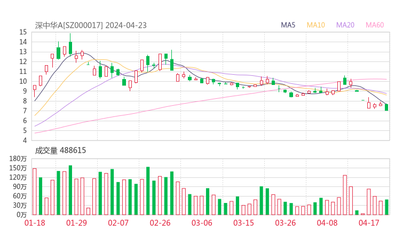Image resolution: width=395 pixels, height=235 pixels.
Task: Select the 04-08 date axis label
Action: point(327,223)
